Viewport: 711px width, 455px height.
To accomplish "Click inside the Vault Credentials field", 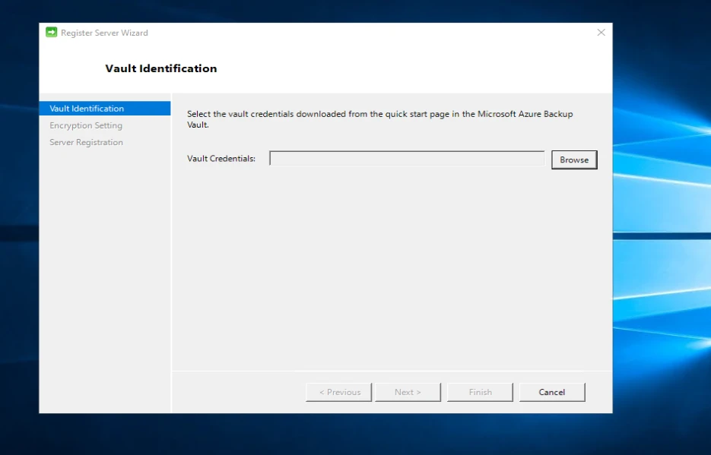I will (x=407, y=158).
